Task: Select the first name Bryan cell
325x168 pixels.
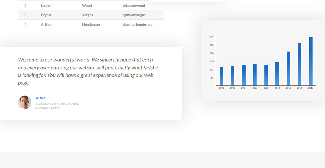Action: 46,15
